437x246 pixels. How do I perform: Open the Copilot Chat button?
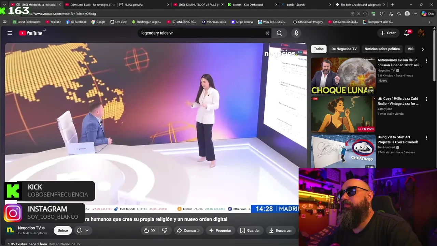pyautogui.click(x=428, y=14)
